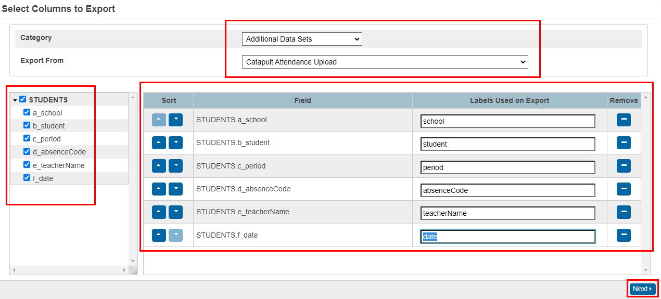661x299 pixels.
Task: Click the tree panel scroll-down arrow
Action: click(x=133, y=261)
